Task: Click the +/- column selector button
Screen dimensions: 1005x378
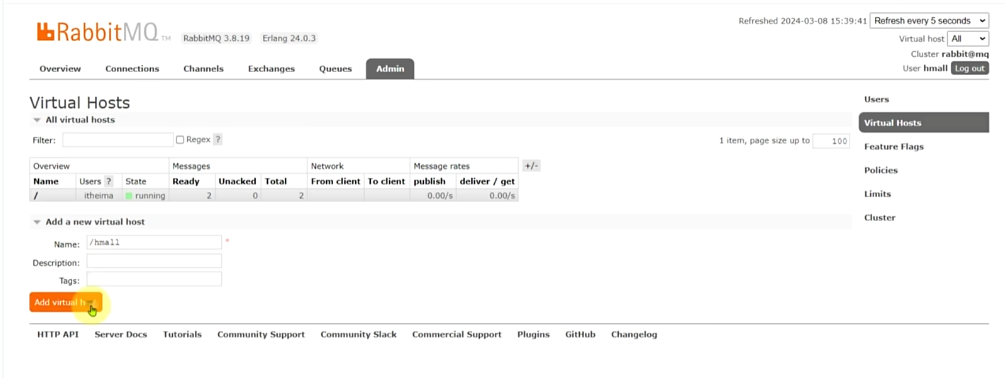Action: click(x=531, y=166)
